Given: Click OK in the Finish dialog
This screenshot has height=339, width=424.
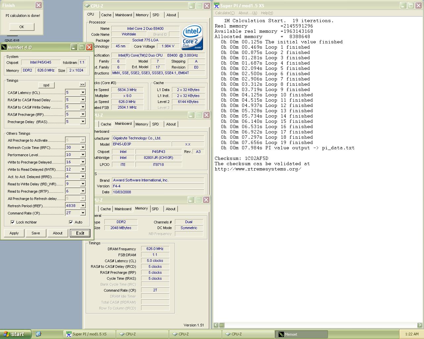Looking at the screenshot, I should click(22, 27).
